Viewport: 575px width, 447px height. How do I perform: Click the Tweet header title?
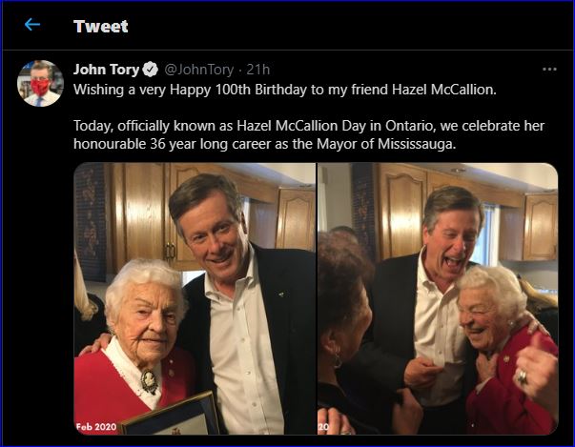coord(101,27)
